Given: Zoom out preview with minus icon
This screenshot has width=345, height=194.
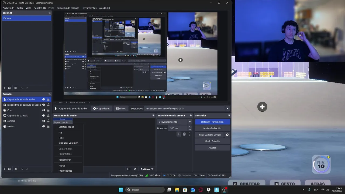Looking at the screenshot, I should pos(56,102).
